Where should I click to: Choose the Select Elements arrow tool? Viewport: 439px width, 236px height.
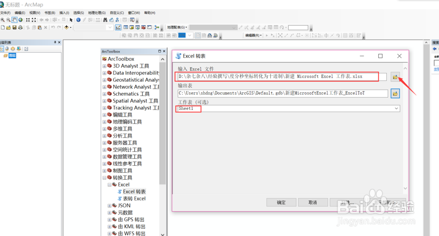71,20
